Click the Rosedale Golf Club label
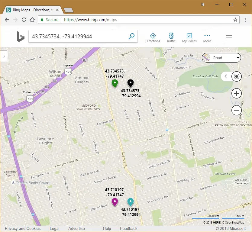 tap(205, 76)
